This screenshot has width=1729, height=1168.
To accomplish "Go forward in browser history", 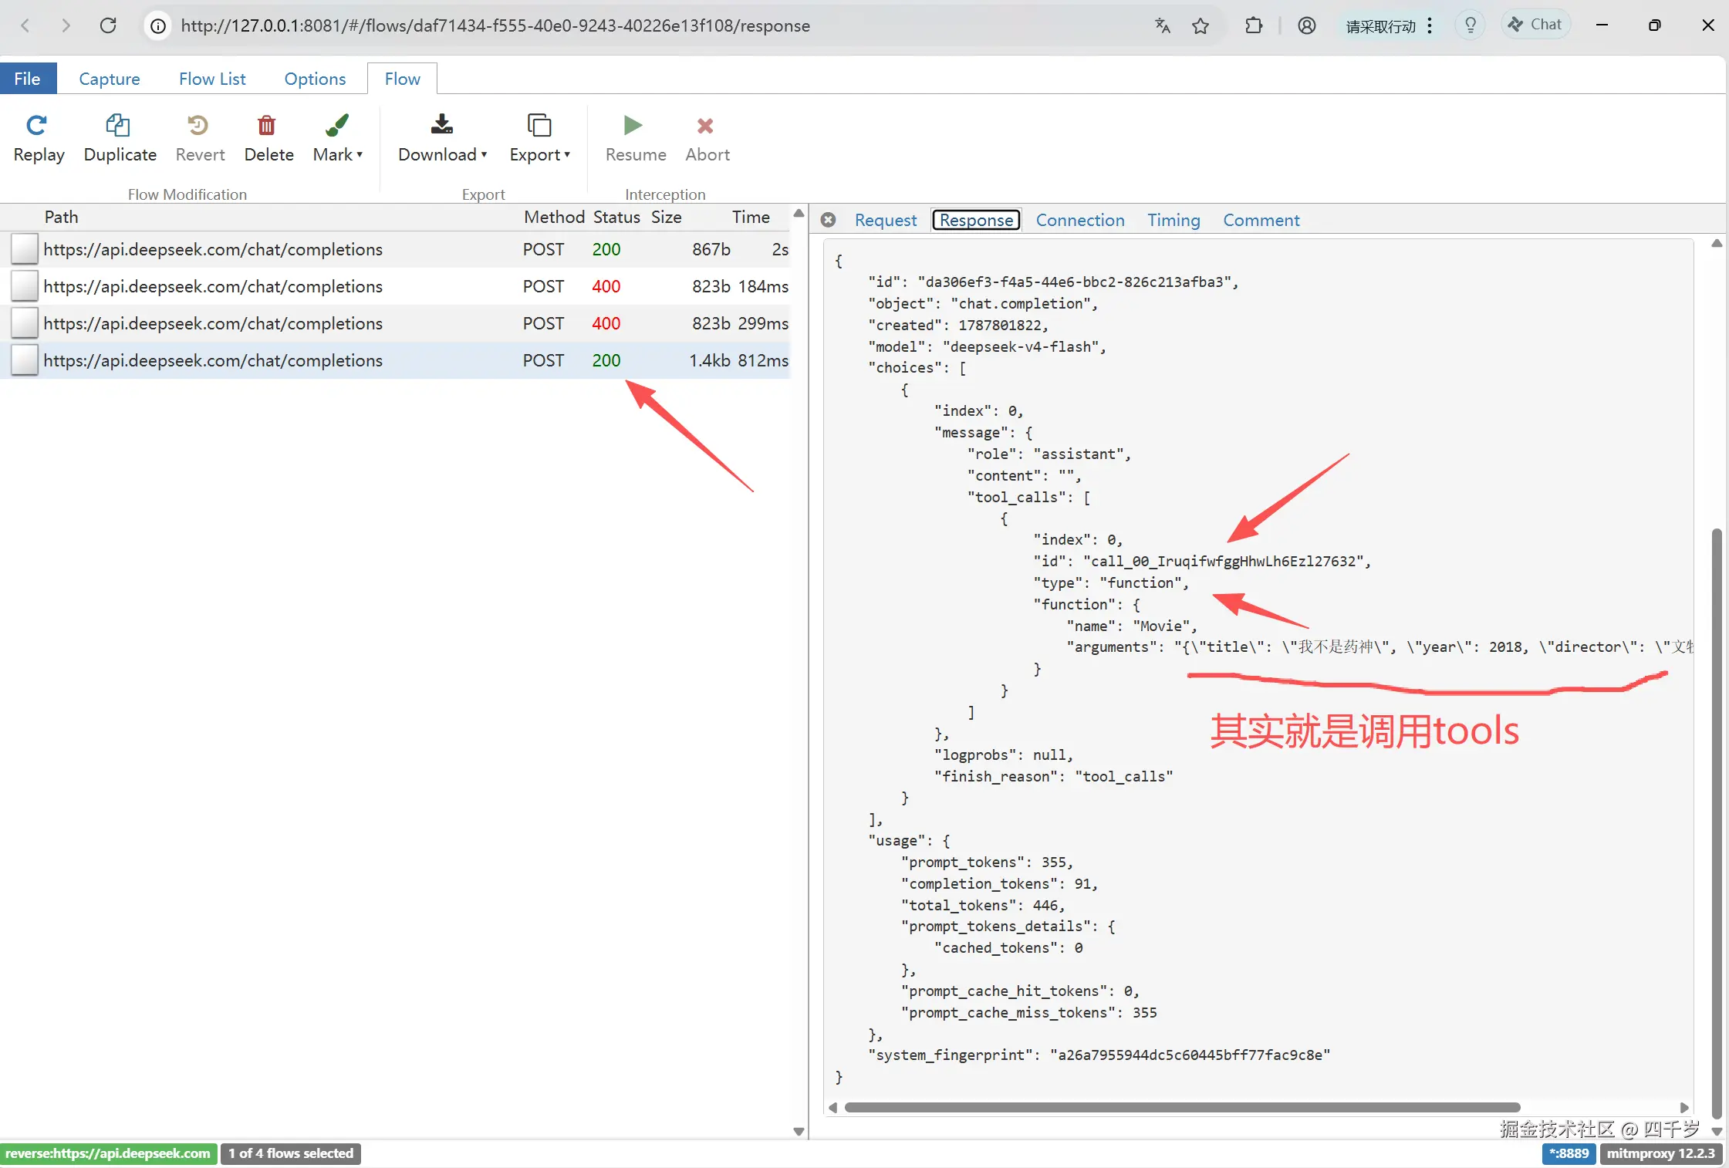I will click(x=66, y=25).
